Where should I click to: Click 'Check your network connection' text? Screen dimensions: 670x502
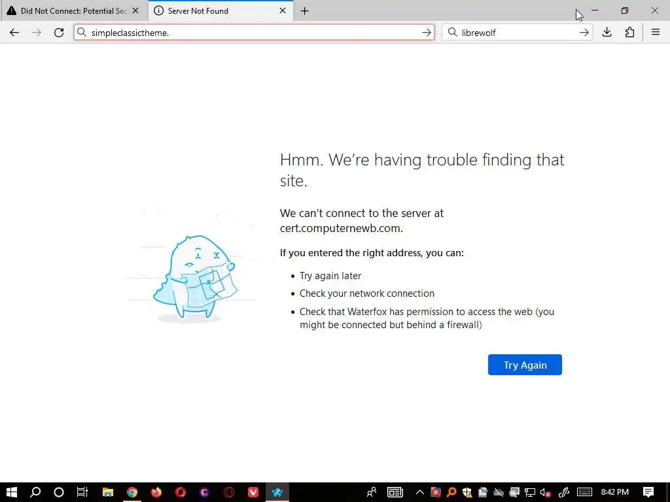(x=367, y=293)
